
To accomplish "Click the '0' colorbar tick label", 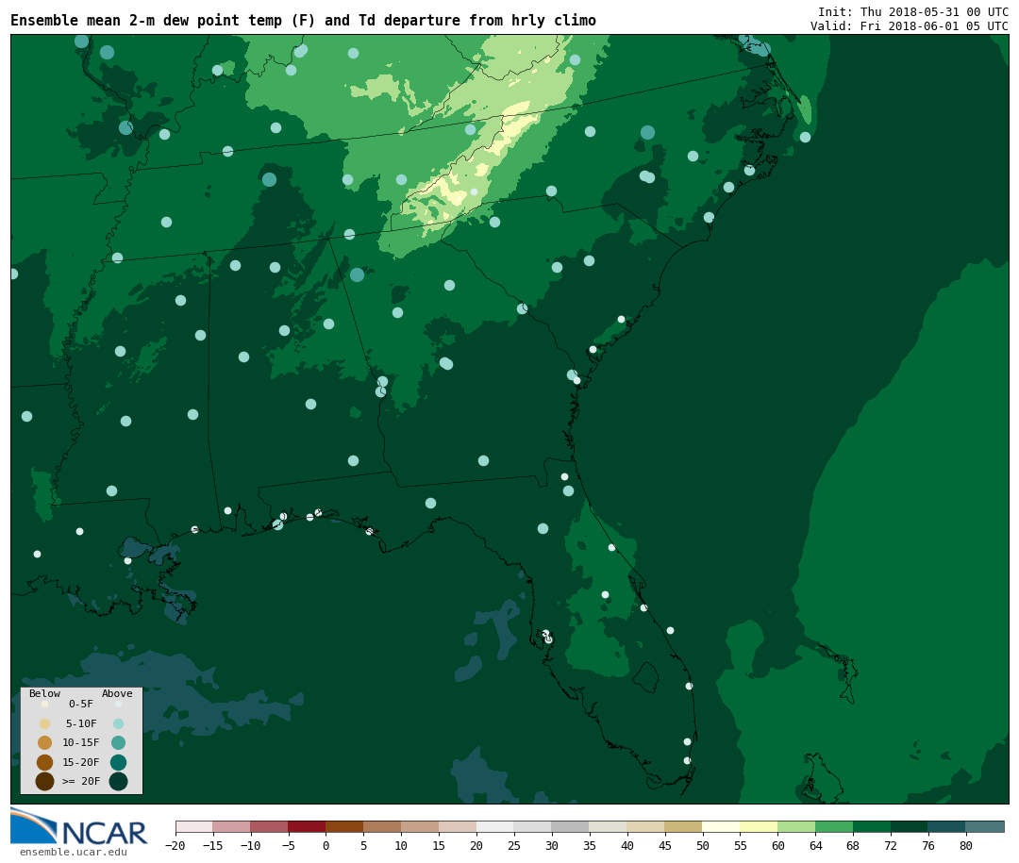I will pos(326,846).
